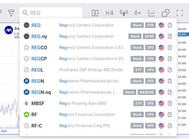Image resolution: width=189 pixels, height=140 pixels.
Task: Click the Stock tag on REG row
Action: 137,25
